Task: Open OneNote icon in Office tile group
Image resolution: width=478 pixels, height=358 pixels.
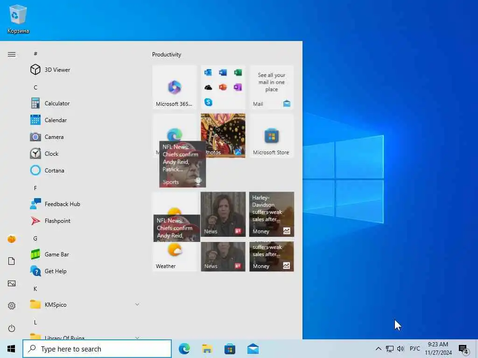Action: point(238,87)
